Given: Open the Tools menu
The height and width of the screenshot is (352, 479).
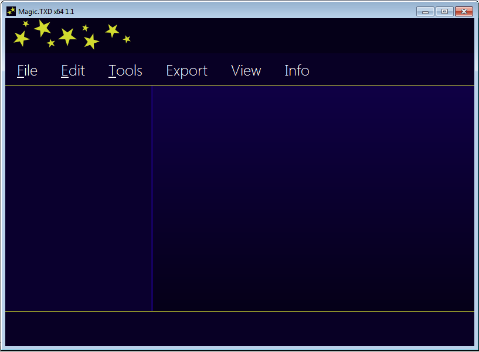Looking at the screenshot, I should point(125,70).
